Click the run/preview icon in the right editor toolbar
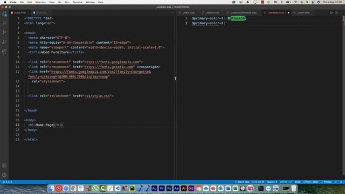 click(x=332, y=13)
